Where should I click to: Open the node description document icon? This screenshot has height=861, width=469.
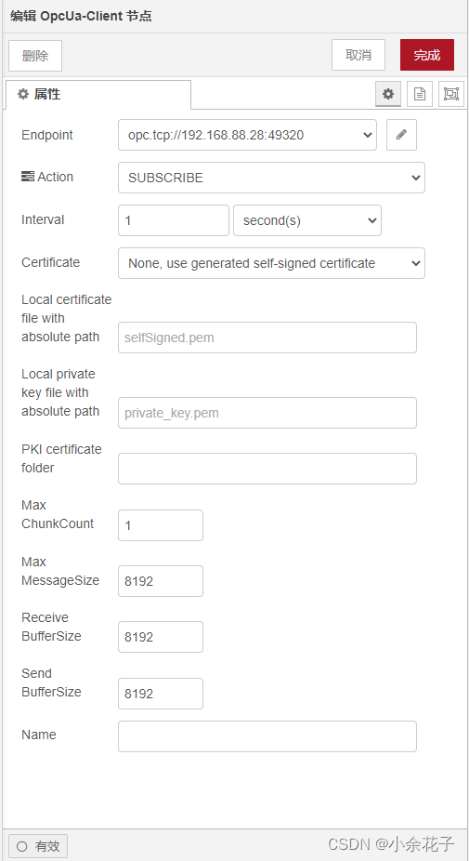coord(420,94)
